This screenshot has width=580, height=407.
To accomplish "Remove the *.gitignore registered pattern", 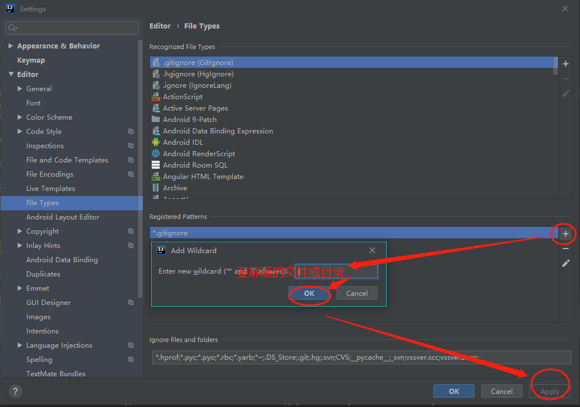I will click(565, 249).
